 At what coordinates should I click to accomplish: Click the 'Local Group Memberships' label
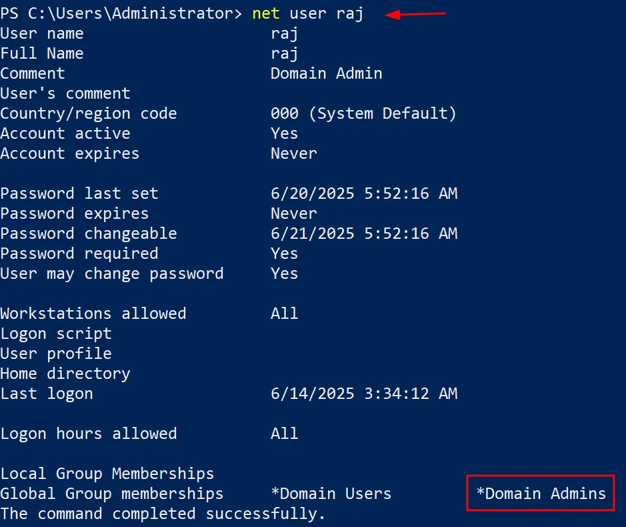(x=107, y=474)
